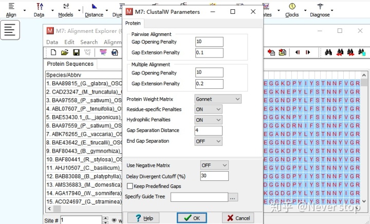Select the Protein Sequences tab
Viewport: 370px width, 224px height.
[70, 64]
